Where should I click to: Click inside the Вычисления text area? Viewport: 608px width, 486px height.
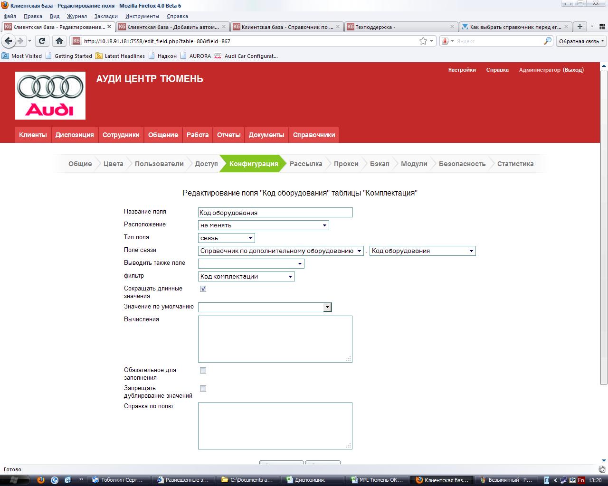coord(275,339)
